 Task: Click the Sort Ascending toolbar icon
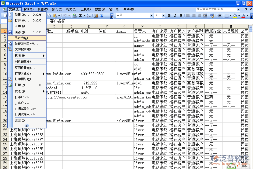pos(88,16)
